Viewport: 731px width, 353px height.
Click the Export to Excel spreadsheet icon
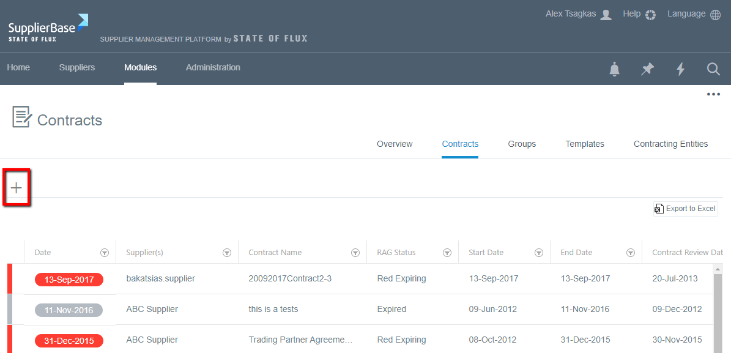[659, 209]
